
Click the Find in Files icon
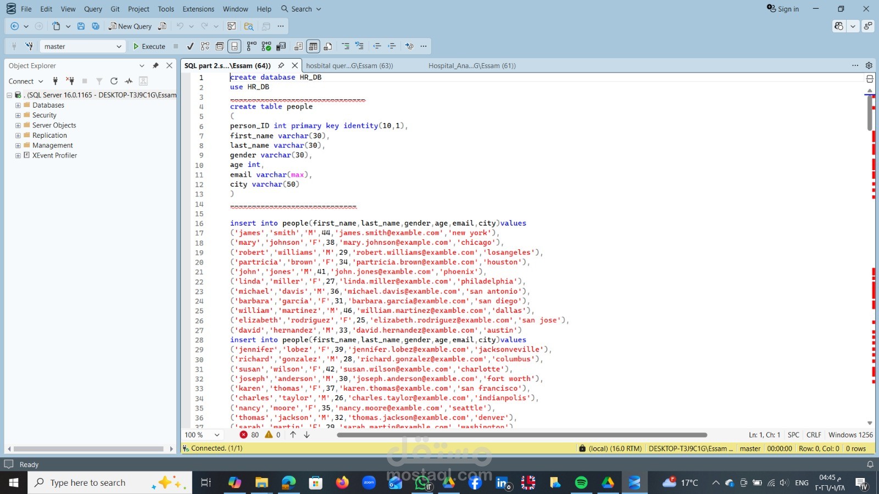click(249, 26)
